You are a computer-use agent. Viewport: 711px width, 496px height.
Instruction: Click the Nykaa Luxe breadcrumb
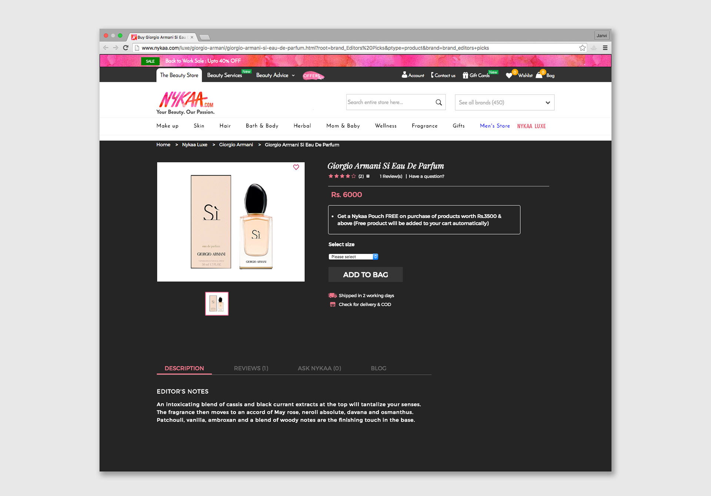(x=194, y=145)
